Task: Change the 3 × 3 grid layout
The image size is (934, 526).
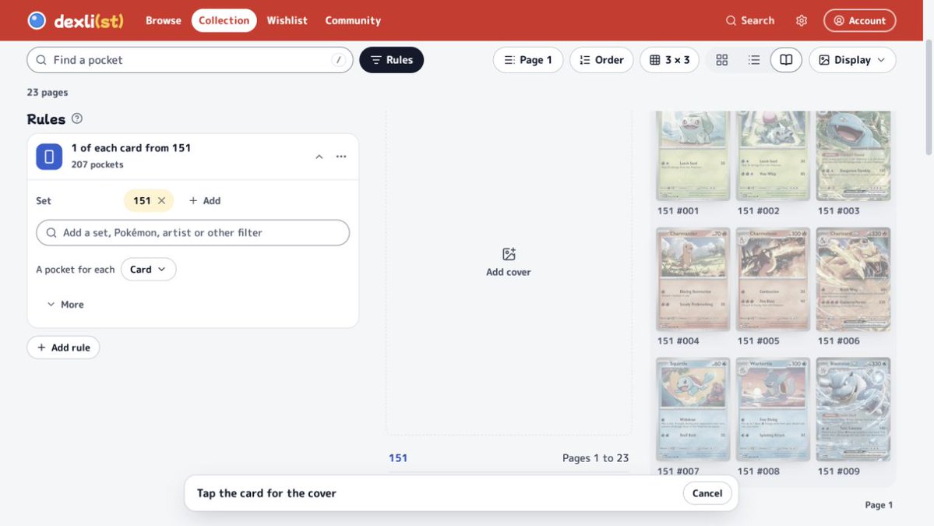Action: [x=669, y=59]
